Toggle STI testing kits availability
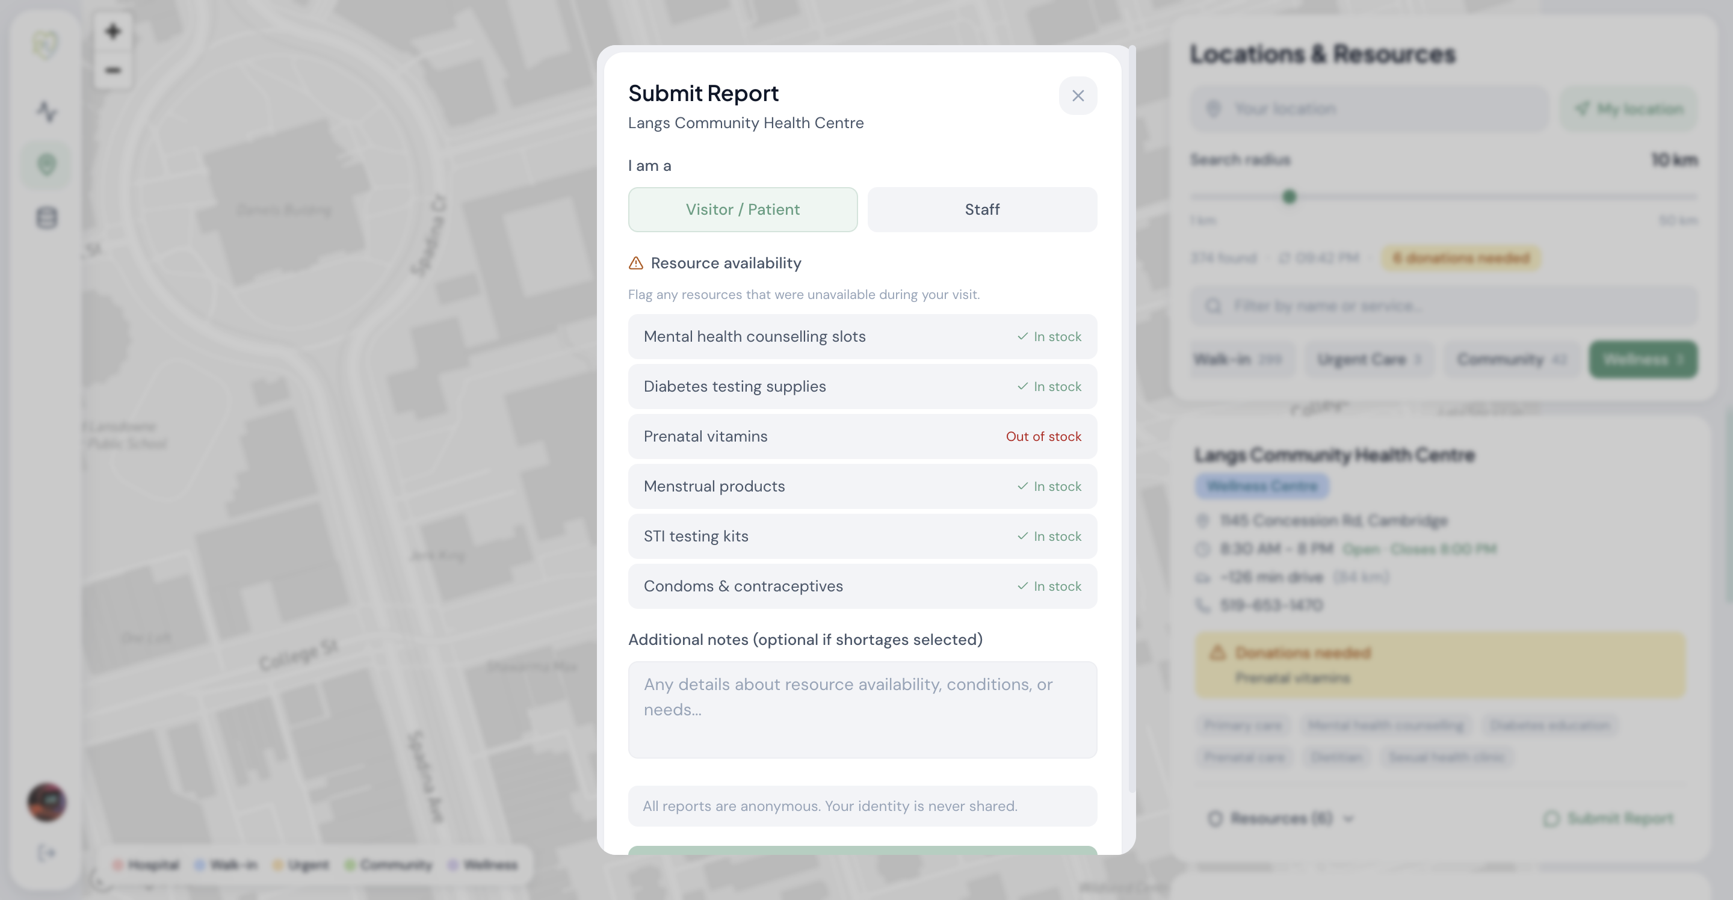Image resolution: width=1733 pixels, height=900 pixels. click(862, 536)
